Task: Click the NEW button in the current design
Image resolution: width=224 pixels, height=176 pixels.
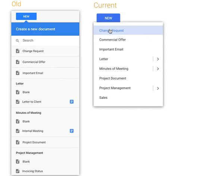Action: pyautogui.click(x=108, y=18)
